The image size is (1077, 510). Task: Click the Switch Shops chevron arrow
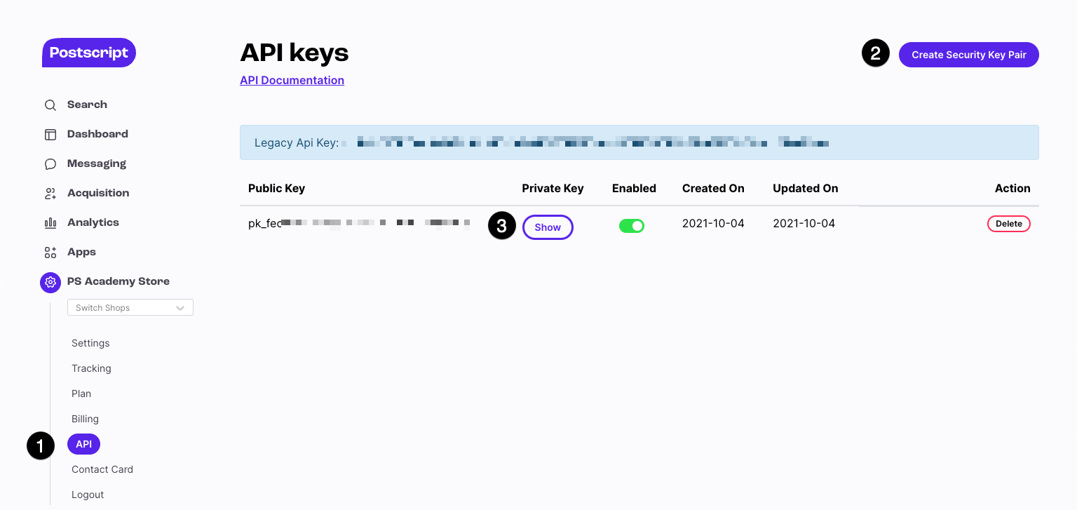point(180,308)
